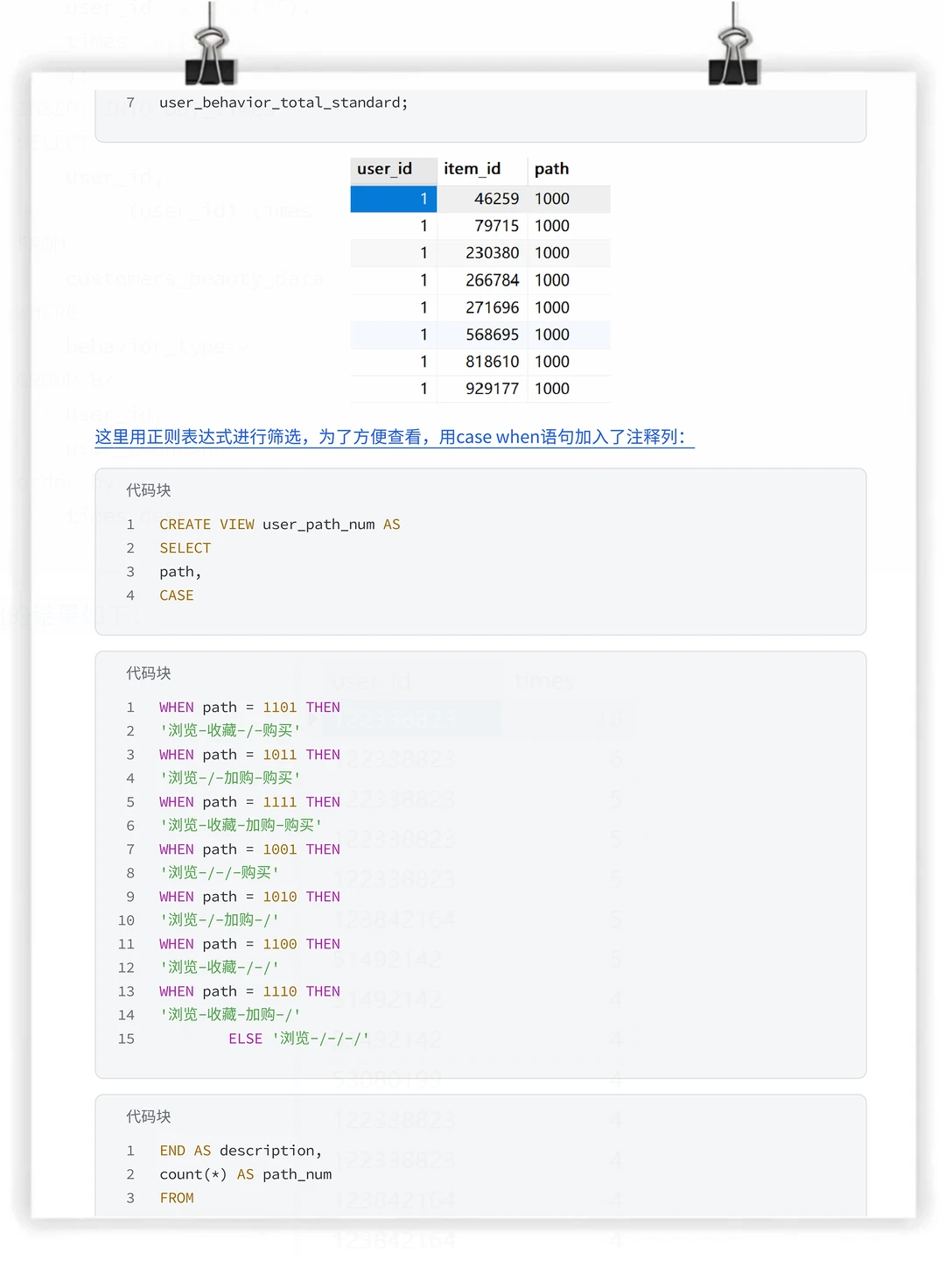Select the item_id column header
The height and width of the screenshot is (1261, 945).
coord(473,169)
